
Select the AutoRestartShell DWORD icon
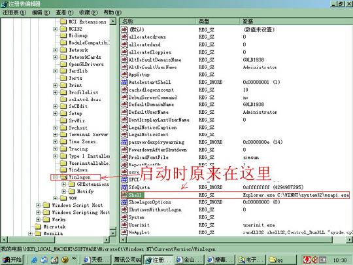click(124, 82)
